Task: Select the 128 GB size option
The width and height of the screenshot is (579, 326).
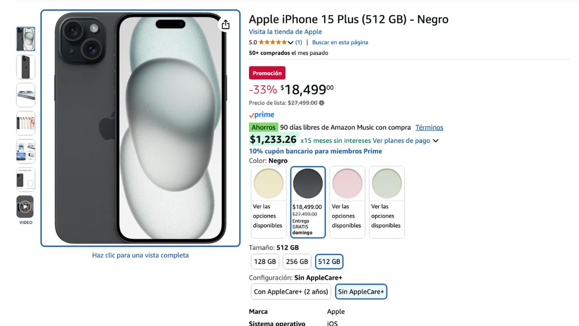Action: pos(265,262)
